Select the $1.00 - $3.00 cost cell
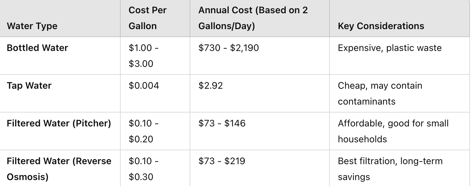The height and width of the screenshot is (186, 472). pos(144,56)
